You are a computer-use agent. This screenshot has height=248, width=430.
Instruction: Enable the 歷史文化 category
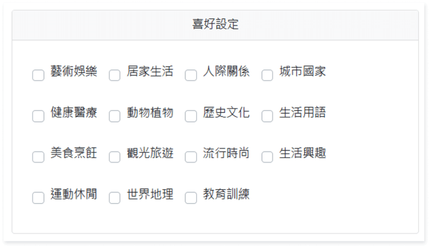tap(191, 116)
